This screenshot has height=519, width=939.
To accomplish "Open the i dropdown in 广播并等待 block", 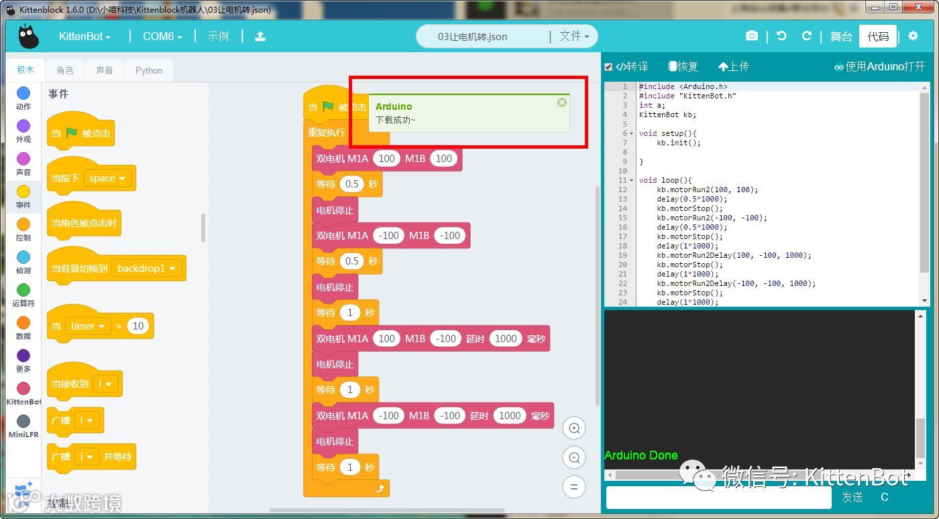I will [x=87, y=457].
